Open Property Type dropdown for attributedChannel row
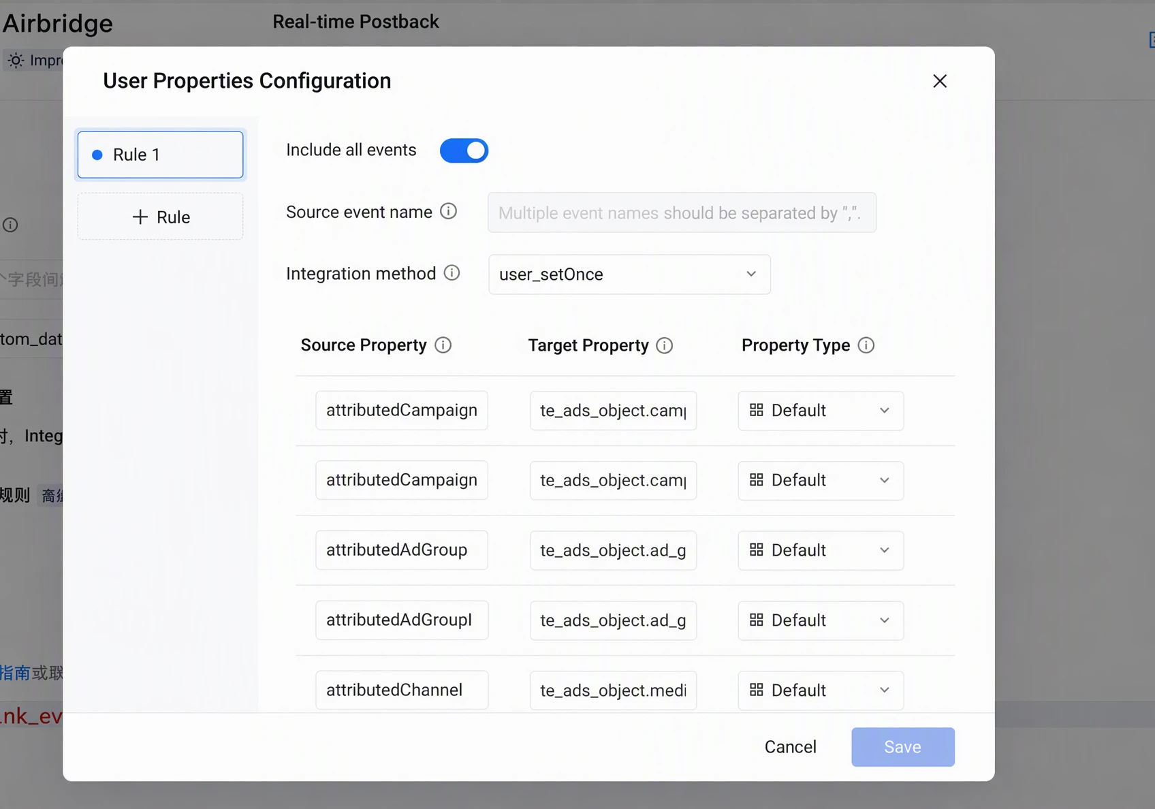The height and width of the screenshot is (809, 1155). pos(821,691)
